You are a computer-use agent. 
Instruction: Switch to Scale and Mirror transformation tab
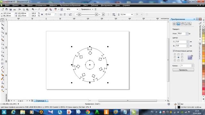[x=182, y=24]
